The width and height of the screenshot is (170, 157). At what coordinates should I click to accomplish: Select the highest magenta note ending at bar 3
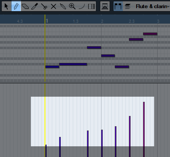point(150,34)
